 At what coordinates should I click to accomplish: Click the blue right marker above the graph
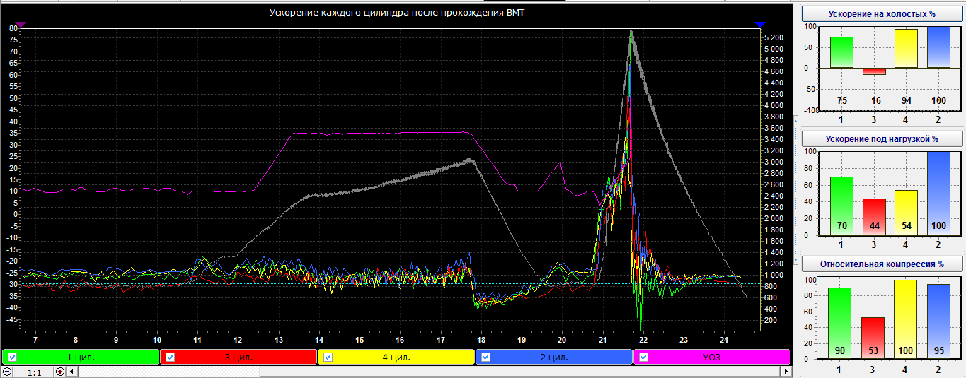click(761, 25)
